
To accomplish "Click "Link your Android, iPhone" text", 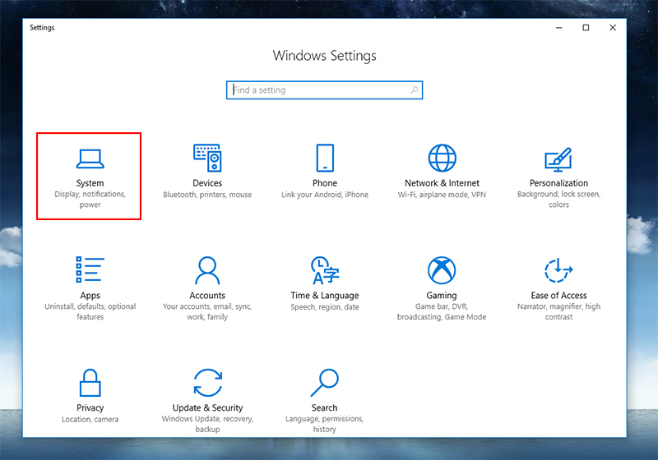I will pyautogui.click(x=325, y=195).
